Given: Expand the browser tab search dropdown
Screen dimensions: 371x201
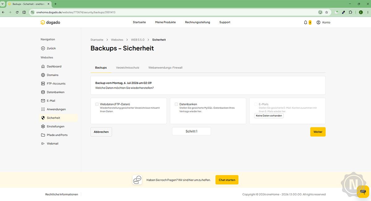Looking at the screenshot, I should click(x=3, y=4).
